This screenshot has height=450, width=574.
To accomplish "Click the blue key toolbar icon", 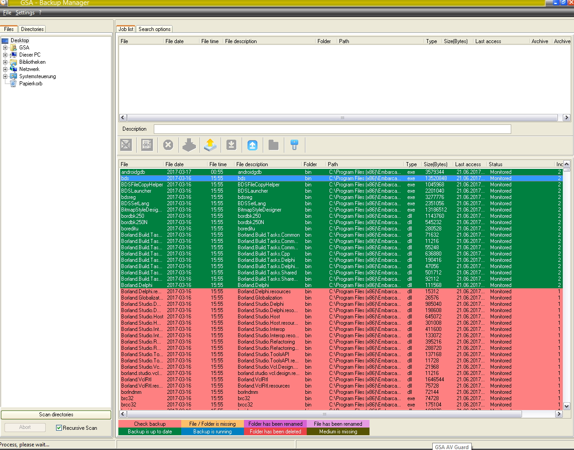I will (294, 145).
